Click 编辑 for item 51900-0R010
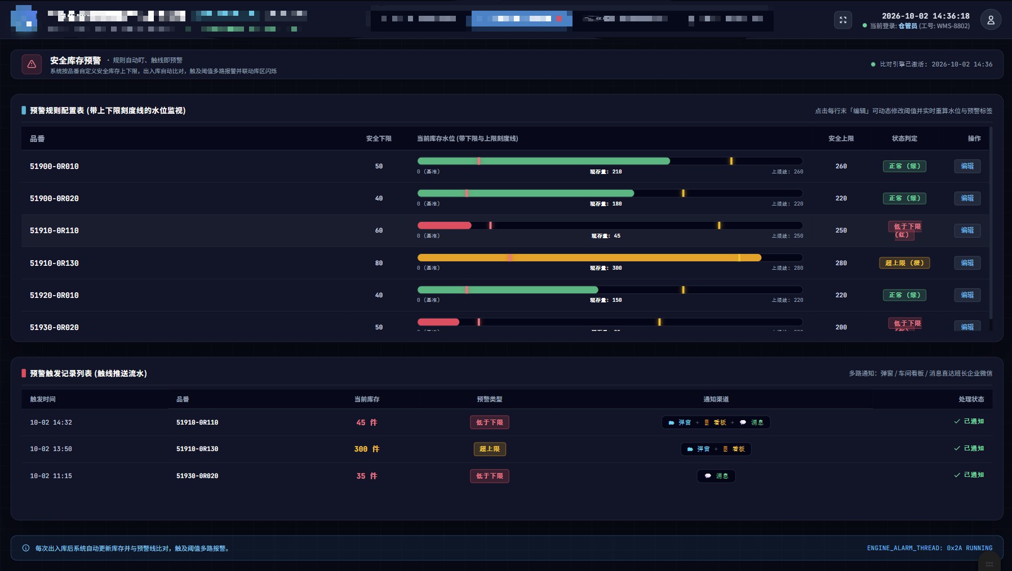Image resolution: width=1012 pixels, height=571 pixels. coord(967,166)
